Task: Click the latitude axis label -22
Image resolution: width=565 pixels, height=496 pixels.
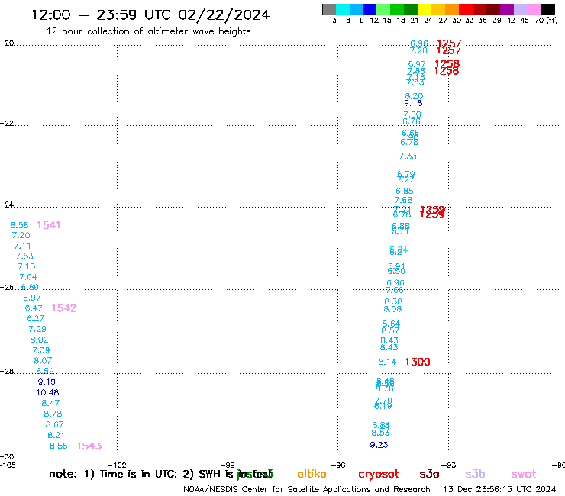Action: click(7, 123)
